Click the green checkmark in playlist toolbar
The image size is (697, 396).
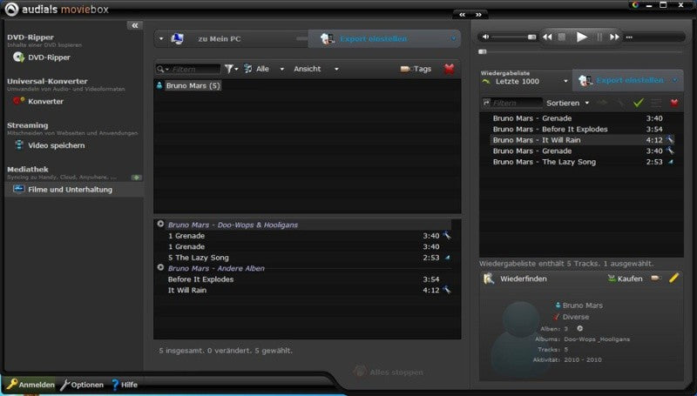point(639,103)
